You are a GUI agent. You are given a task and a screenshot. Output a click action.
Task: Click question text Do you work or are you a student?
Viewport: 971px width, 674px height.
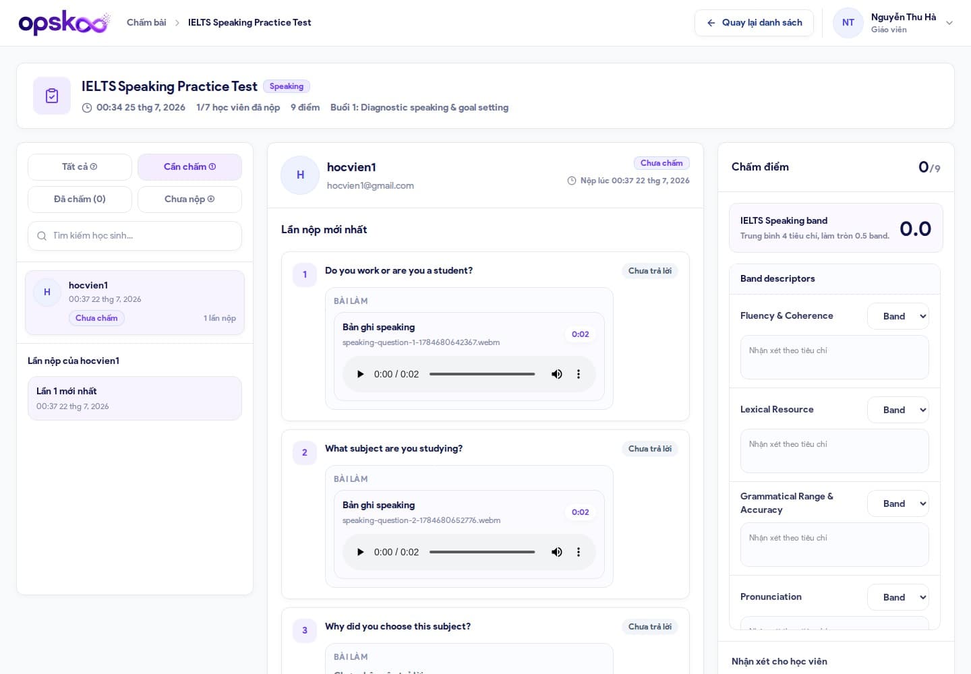click(x=399, y=271)
